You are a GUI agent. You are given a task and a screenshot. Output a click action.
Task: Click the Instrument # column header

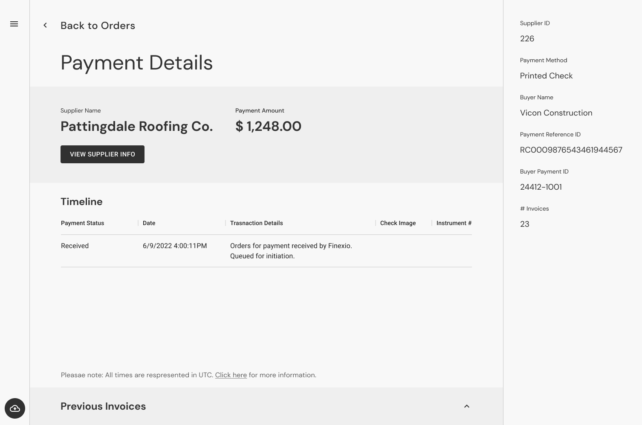click(454, 223)
